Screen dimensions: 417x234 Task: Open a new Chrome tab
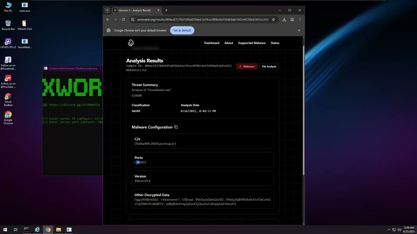(166, 10)
